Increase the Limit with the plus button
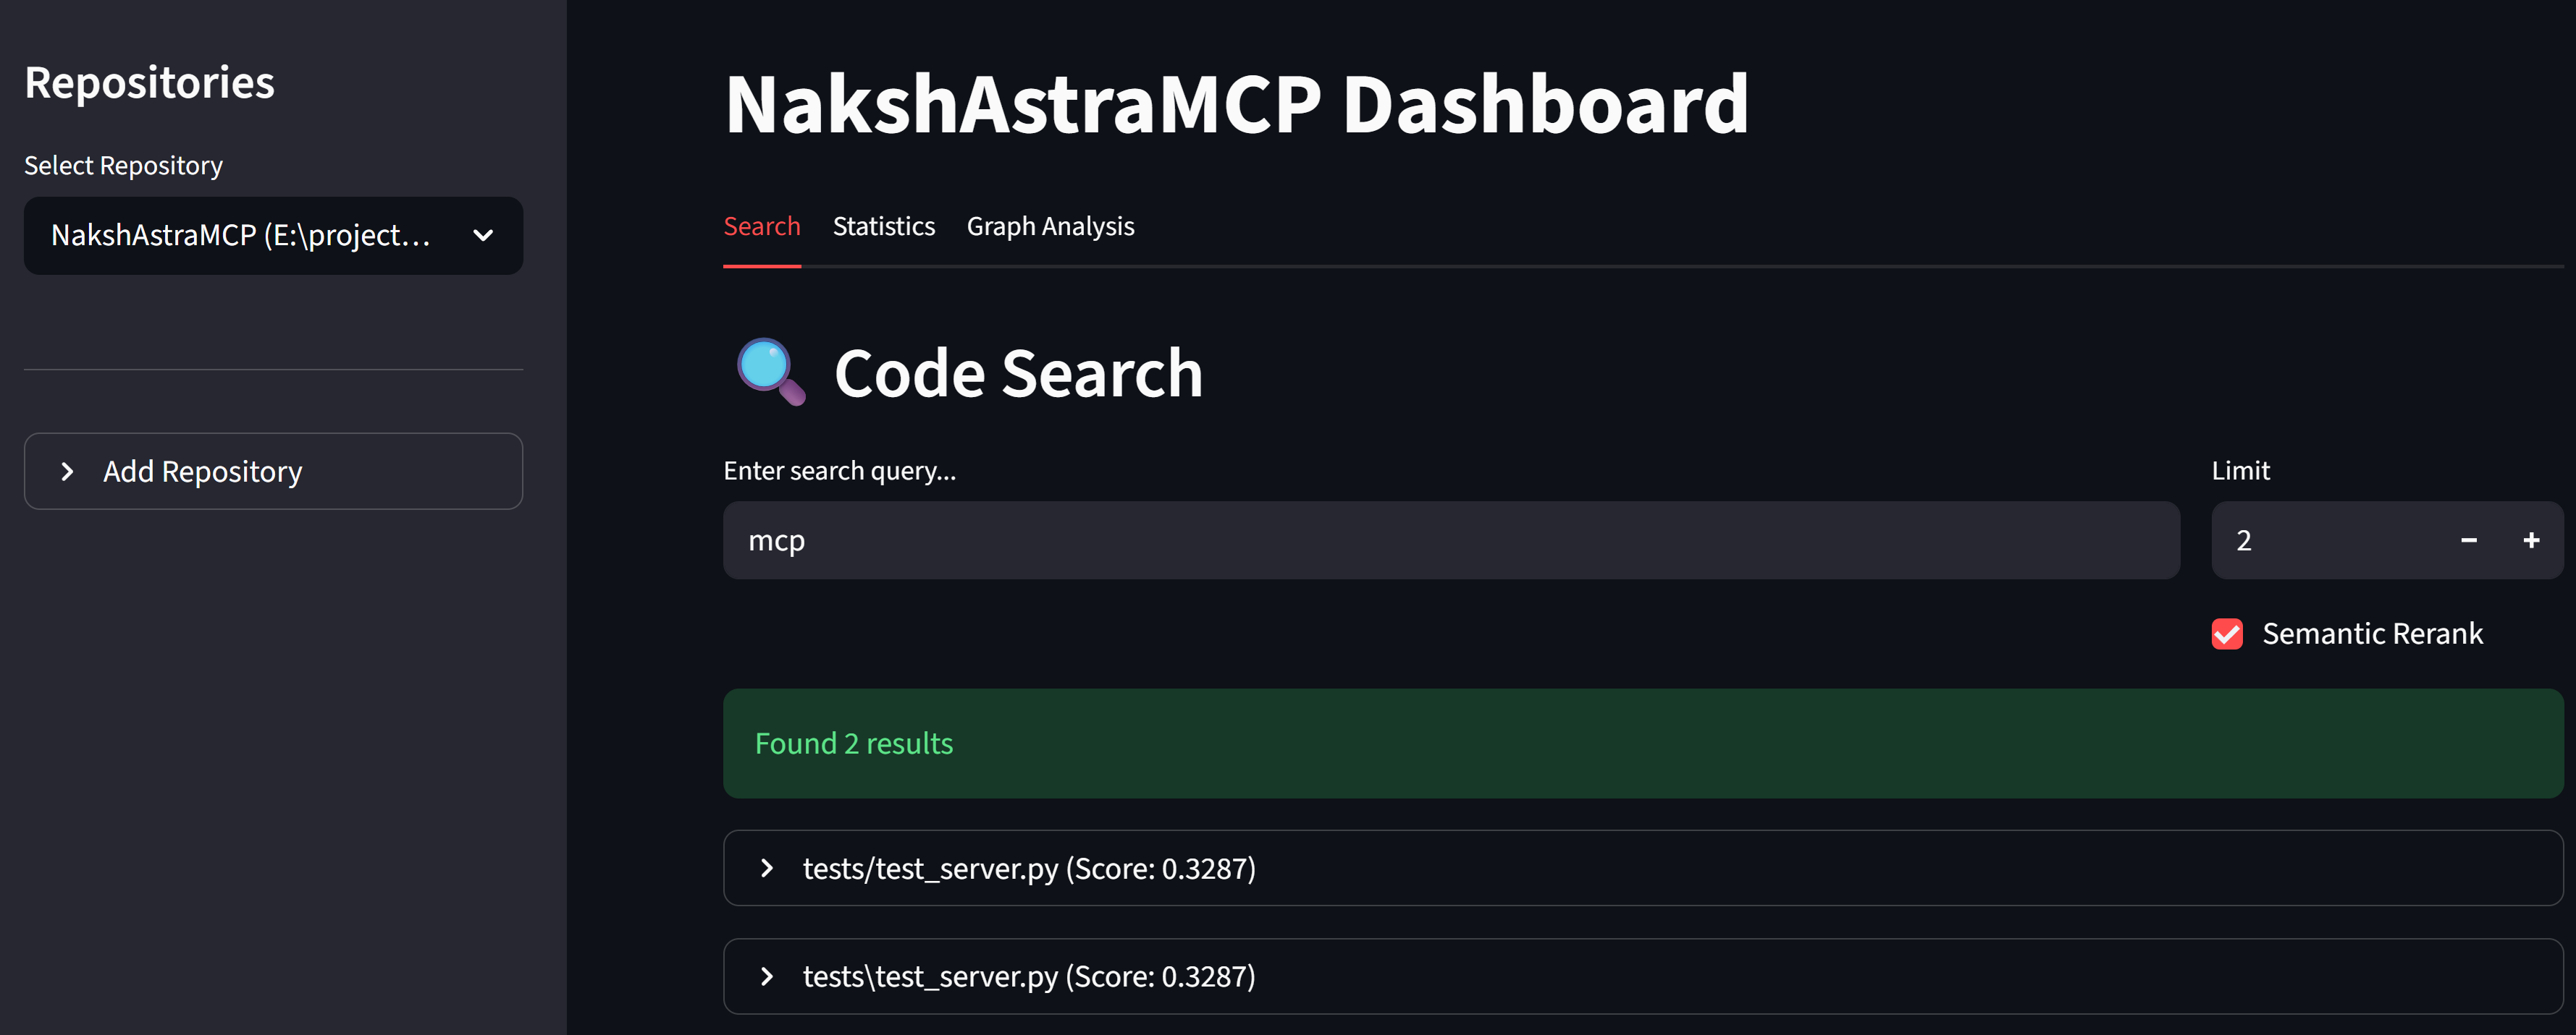Viewport: 2576px width, 1035px height. (2531, 540)
